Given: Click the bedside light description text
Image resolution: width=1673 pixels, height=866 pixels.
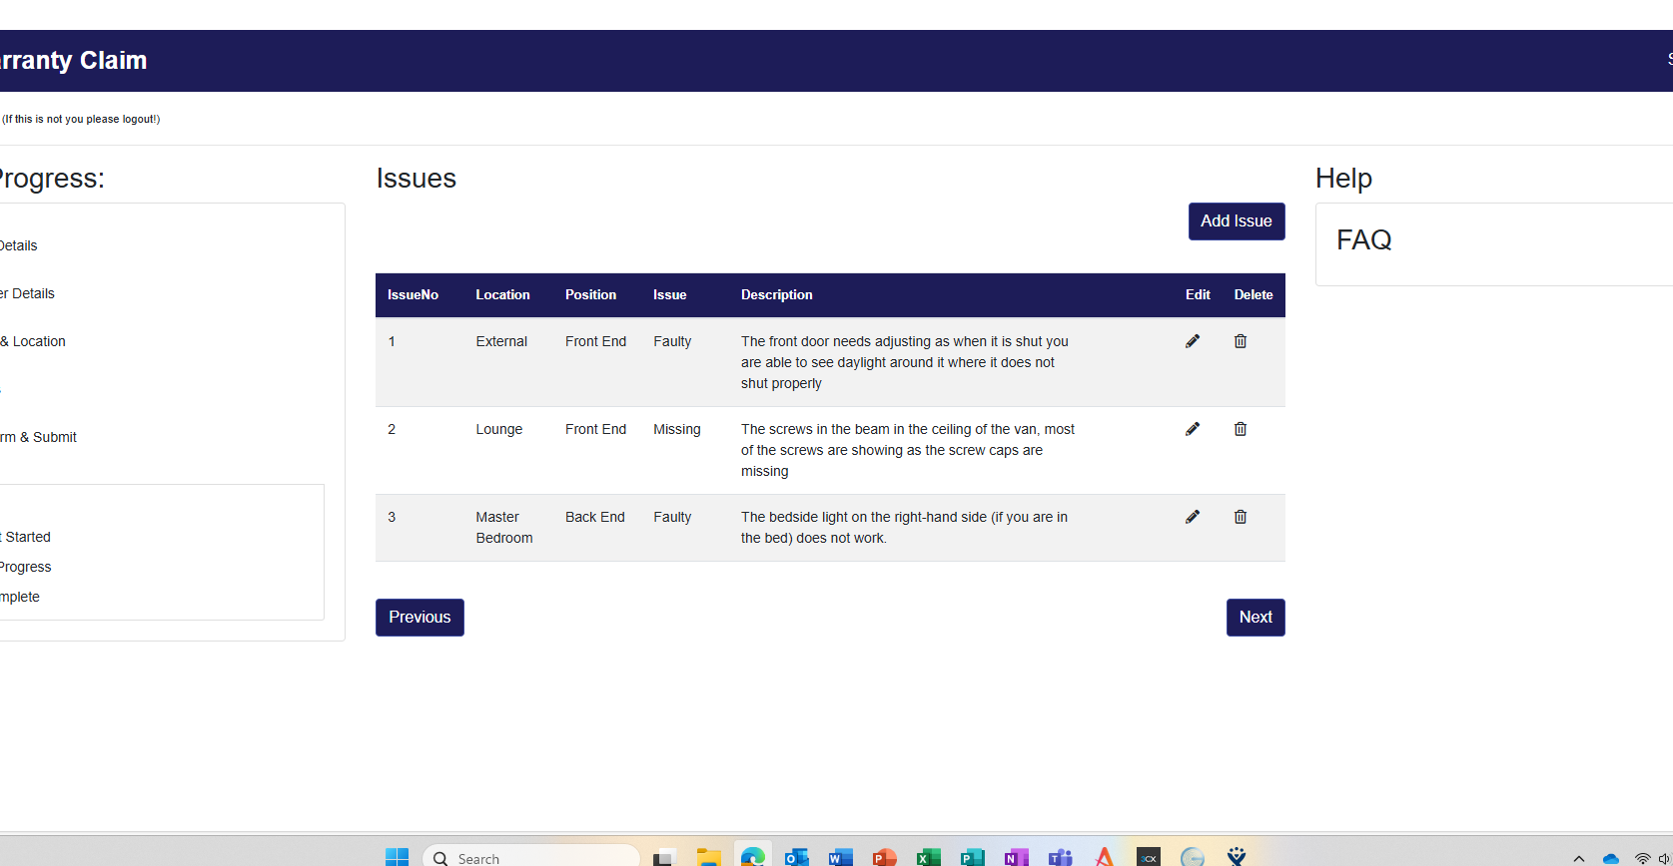Looking at the screenshot, I should coord(904,528).
